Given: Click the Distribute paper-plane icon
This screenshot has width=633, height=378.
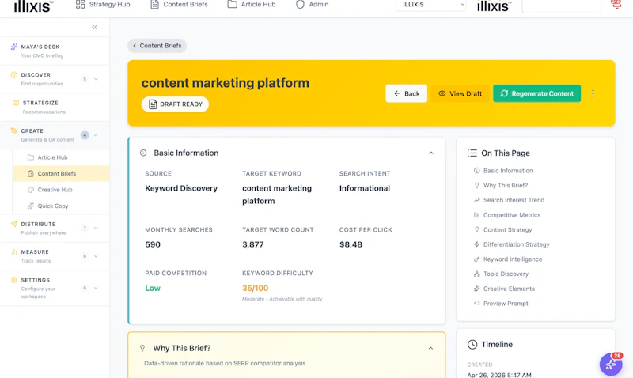Looking at the screenshot, I should click(x=14, y=224).
